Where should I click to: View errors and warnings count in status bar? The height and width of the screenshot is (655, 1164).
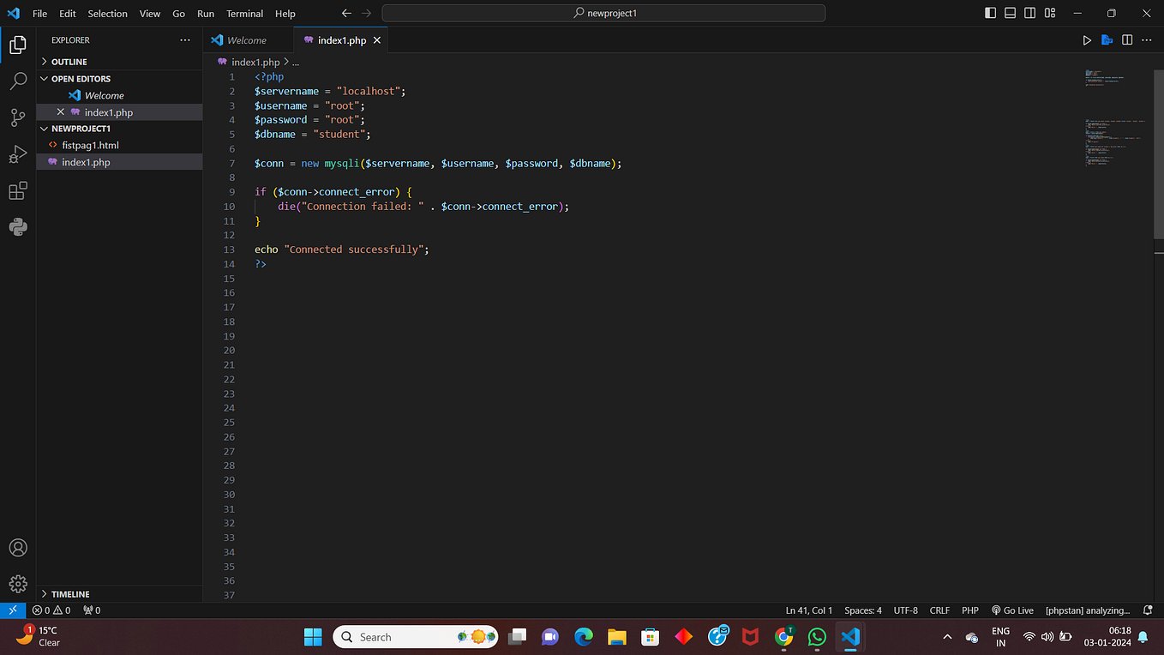51,610
